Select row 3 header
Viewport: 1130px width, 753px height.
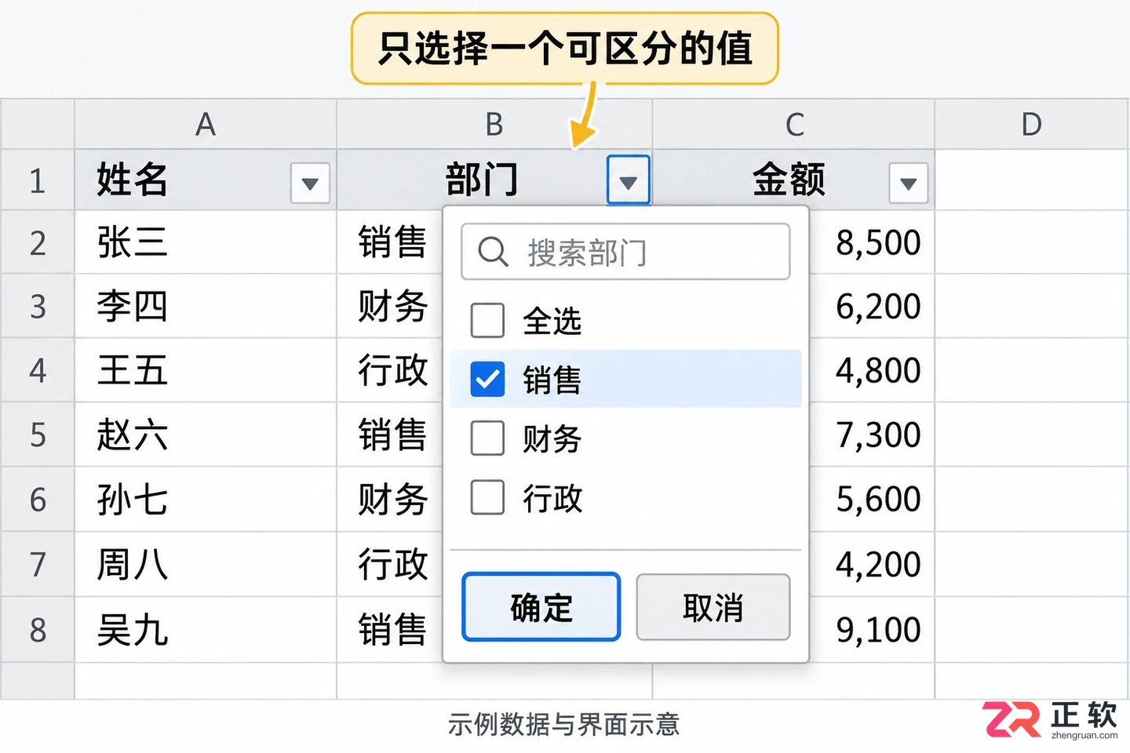38,306
